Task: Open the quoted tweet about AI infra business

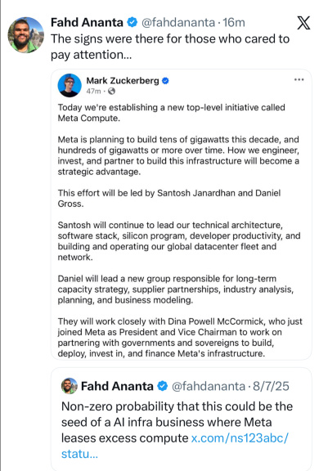Action: pyautogui.click(x=182, y=419)
